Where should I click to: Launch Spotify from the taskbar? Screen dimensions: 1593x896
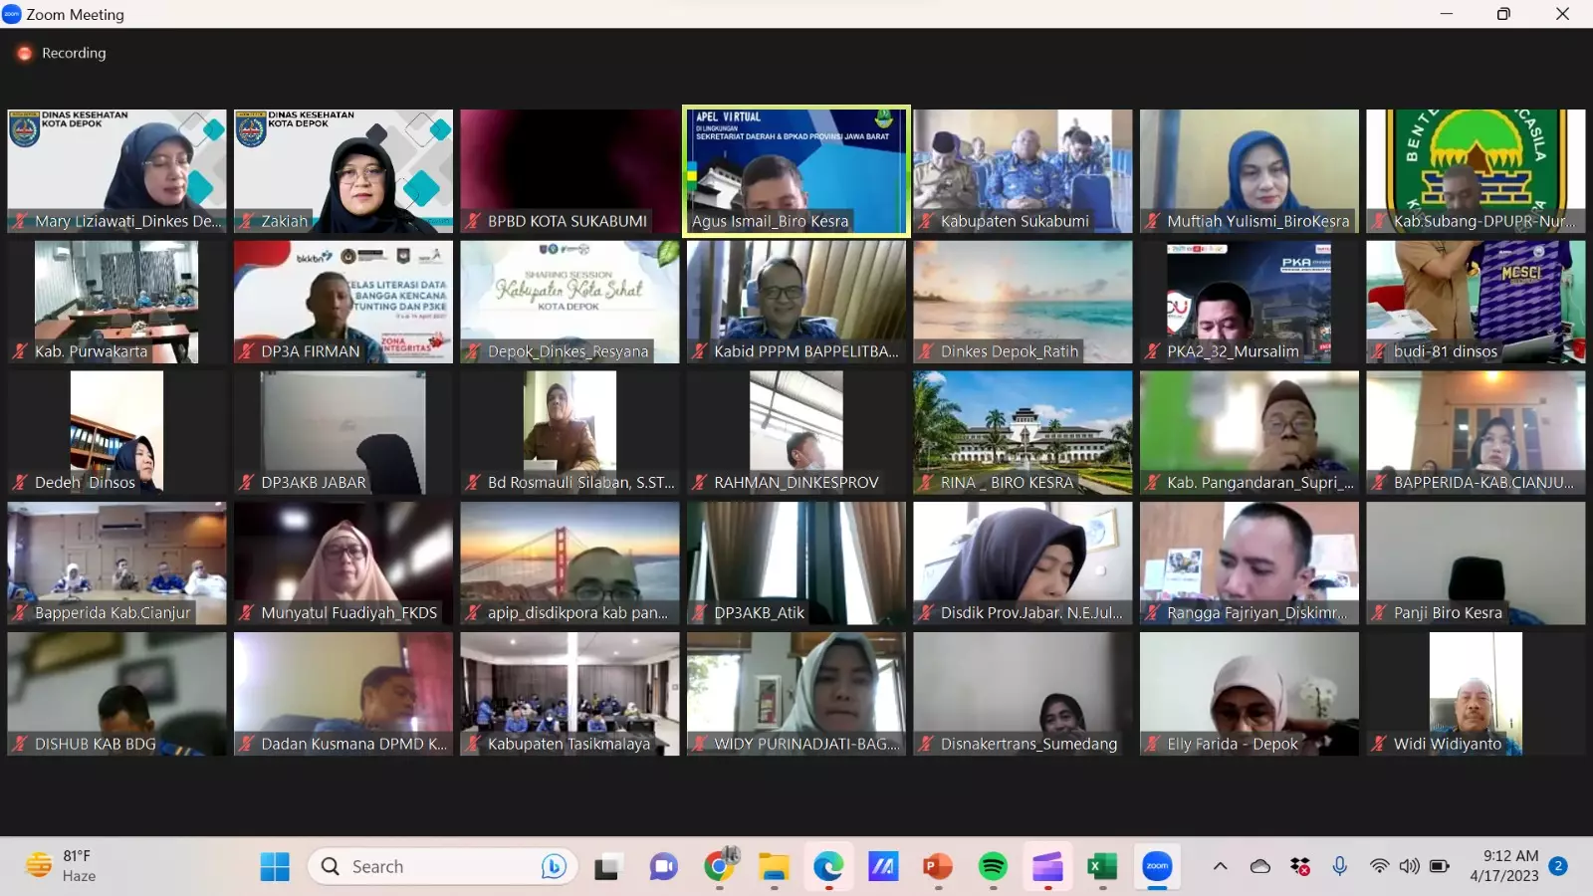coord(993,867)
